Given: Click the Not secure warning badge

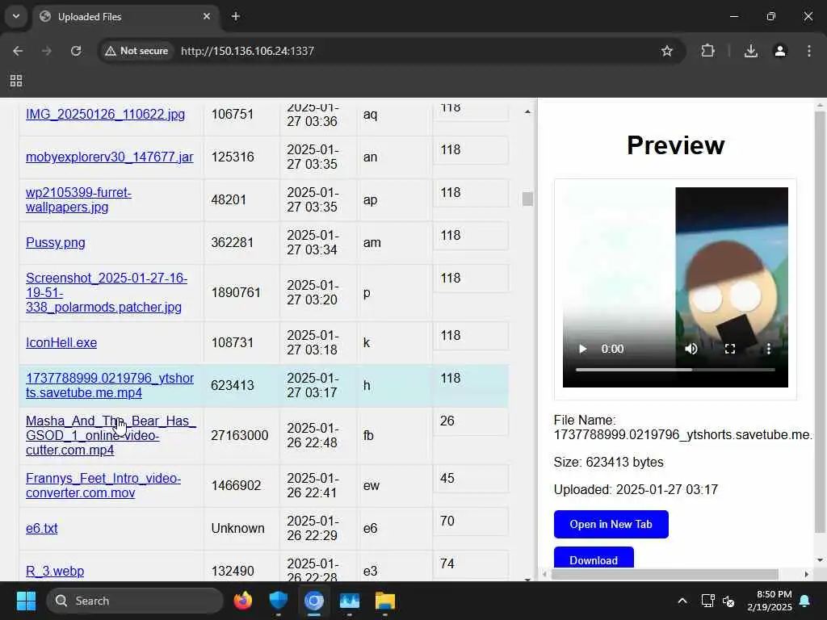Looking at the screenshot, I should pos(136,51).
